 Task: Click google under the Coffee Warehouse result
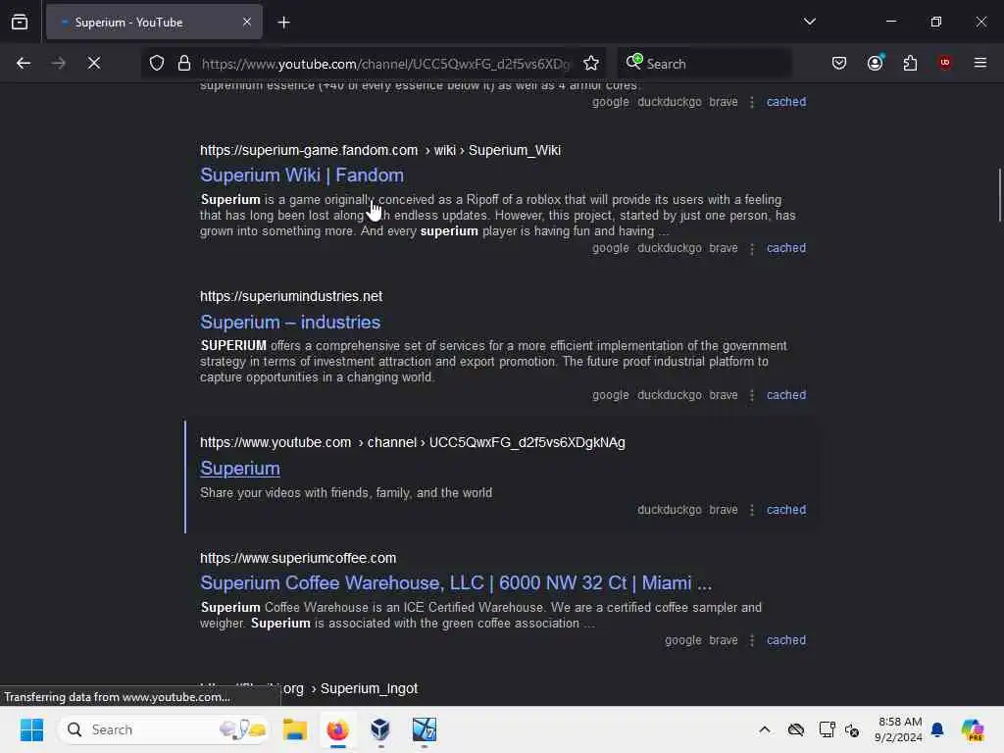(x=682, y=640)
